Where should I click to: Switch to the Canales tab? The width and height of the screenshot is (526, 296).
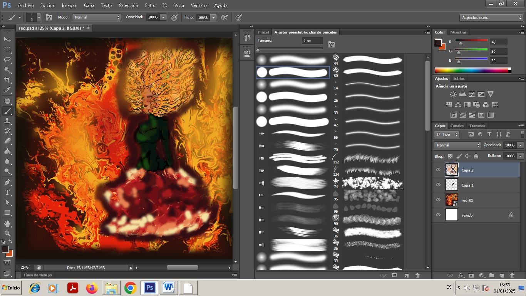(x=457, y=126)
